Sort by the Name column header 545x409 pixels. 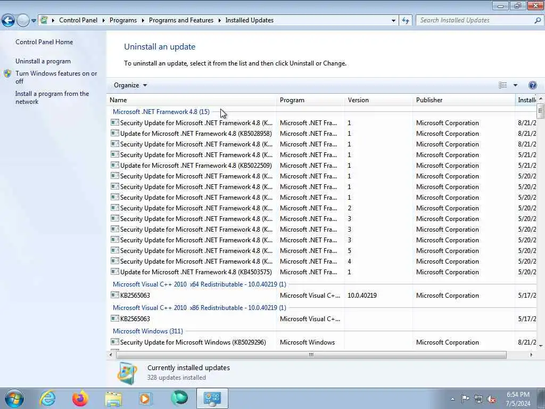(191, 100)
